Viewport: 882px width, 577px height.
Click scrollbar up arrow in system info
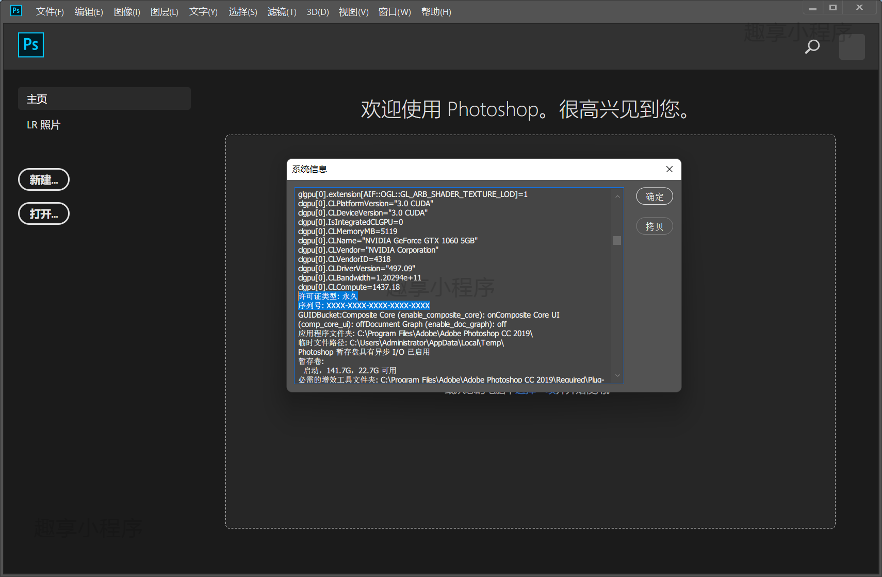click(x=617, y=196)
